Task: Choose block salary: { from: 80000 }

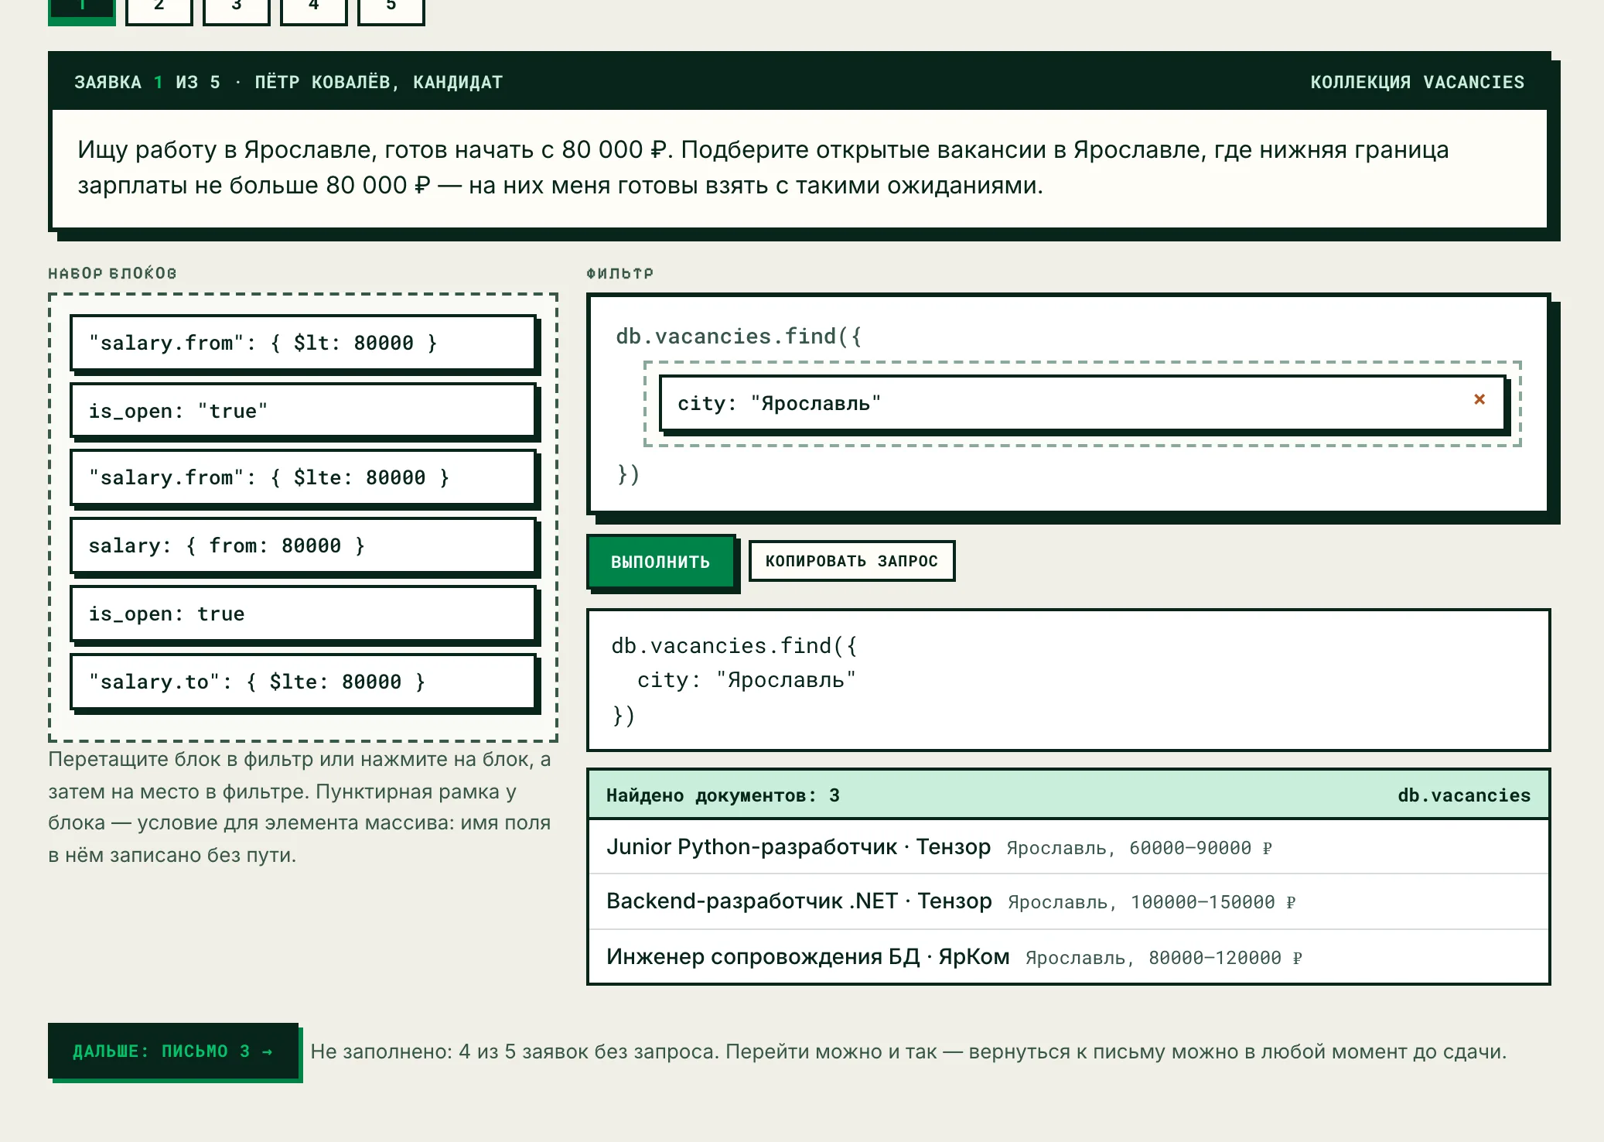Action: click(303, 545)
